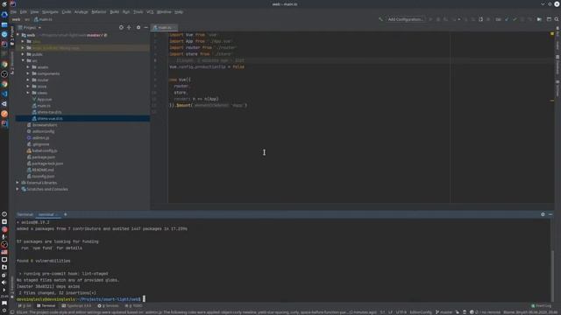Expand the store folder
Viewport: 561px width, 315px height.
coord(28,87)
